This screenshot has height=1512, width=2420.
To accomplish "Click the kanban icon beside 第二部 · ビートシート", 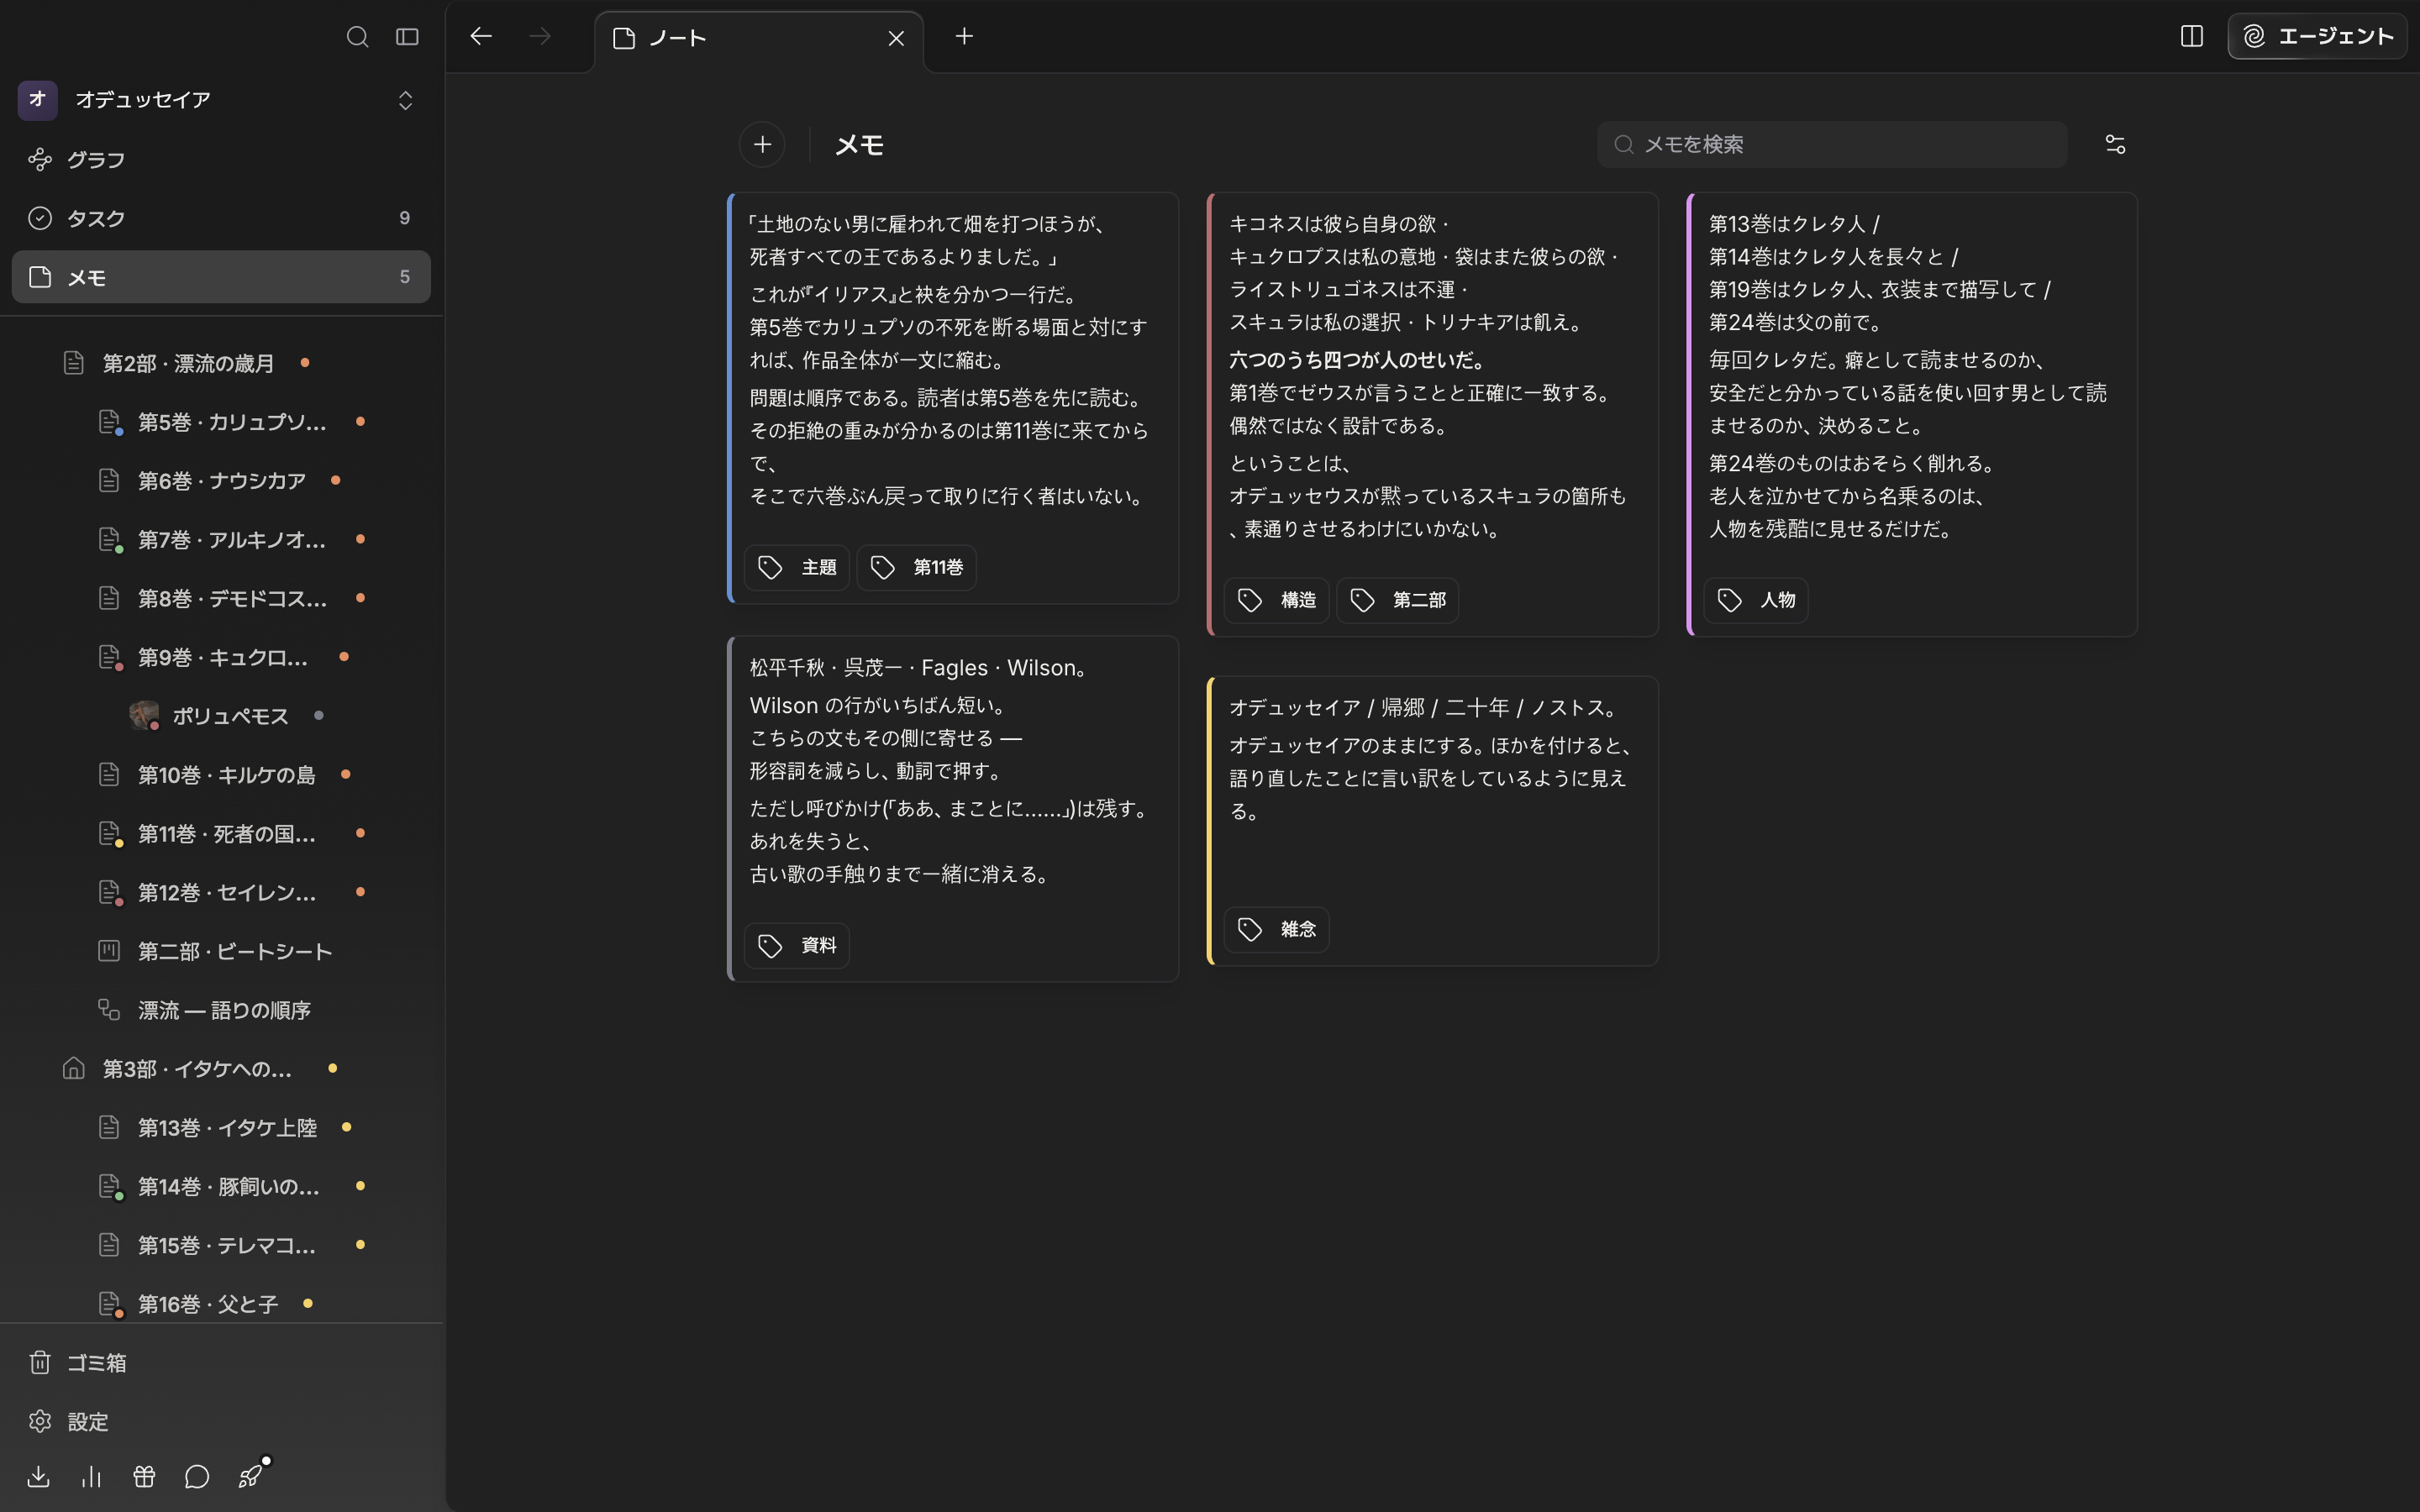I will pos(109,951).
